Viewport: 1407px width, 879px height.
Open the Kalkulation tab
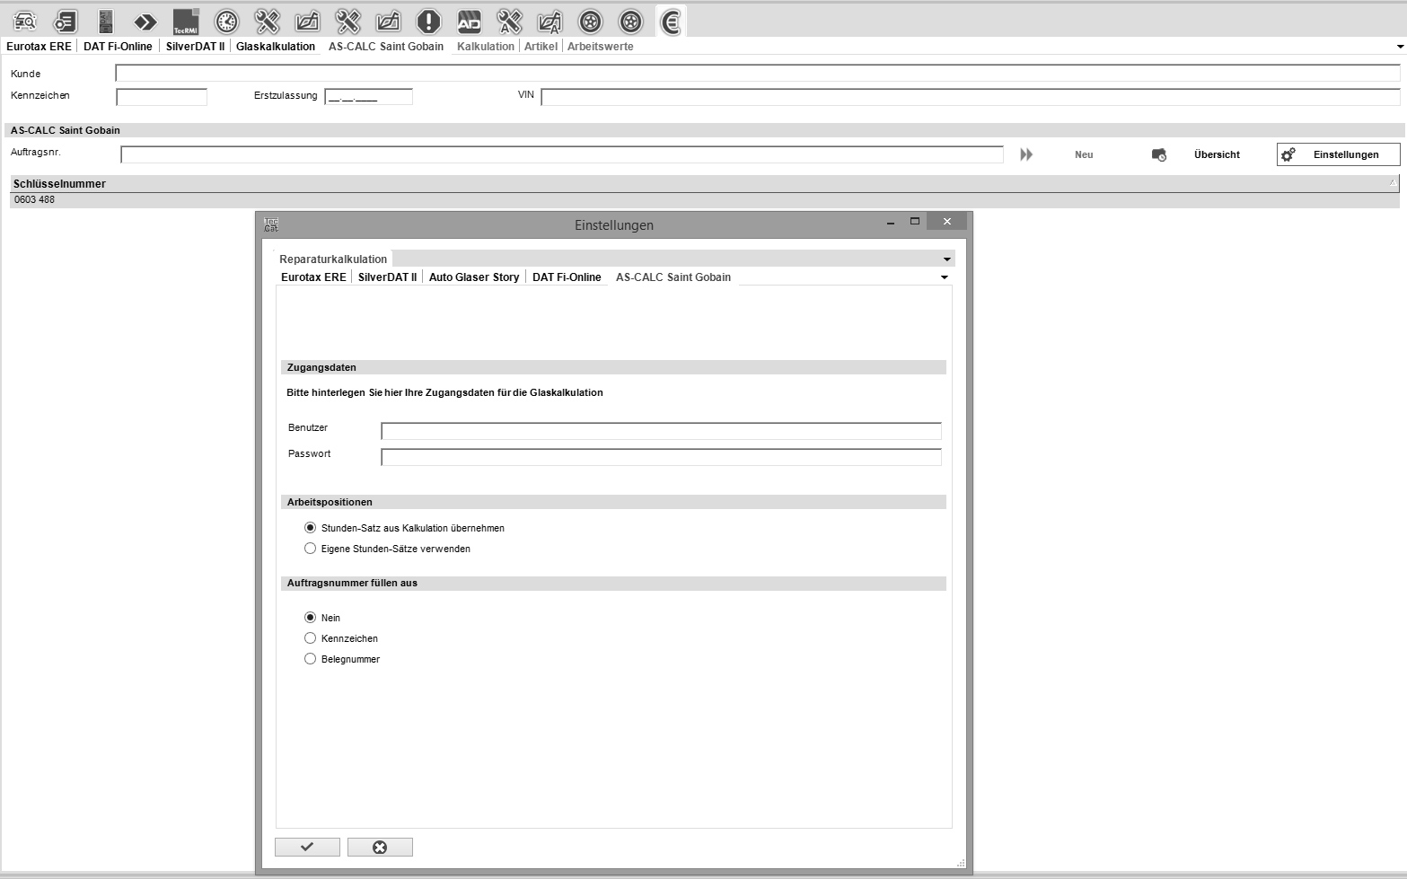486,47
